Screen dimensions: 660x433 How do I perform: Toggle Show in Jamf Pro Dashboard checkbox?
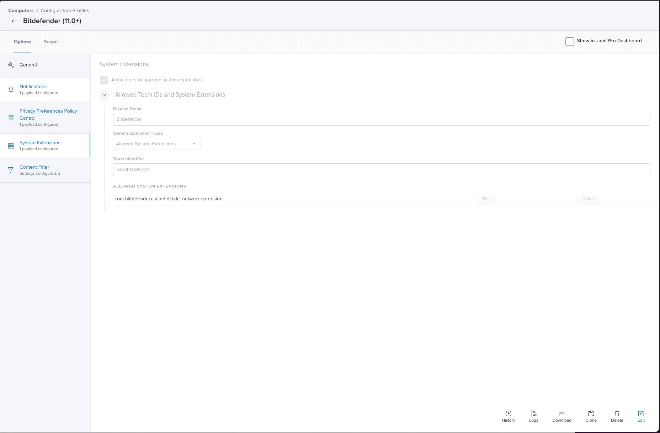pos(570,42)
